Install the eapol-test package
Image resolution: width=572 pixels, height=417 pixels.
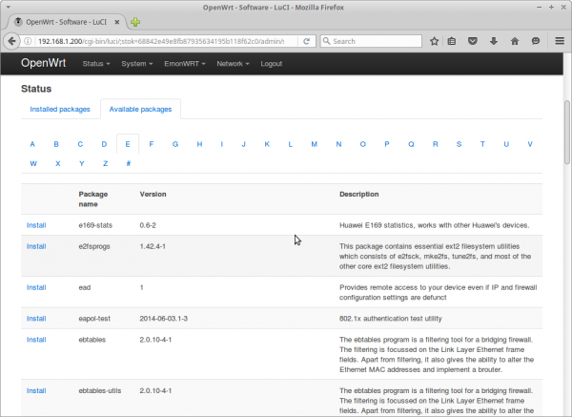(x=36, y=319)
